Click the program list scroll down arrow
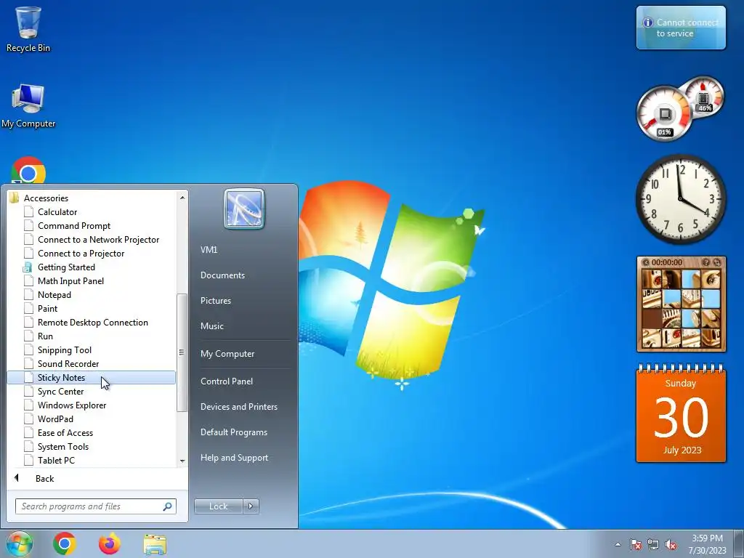 click(x=182, y=461)
